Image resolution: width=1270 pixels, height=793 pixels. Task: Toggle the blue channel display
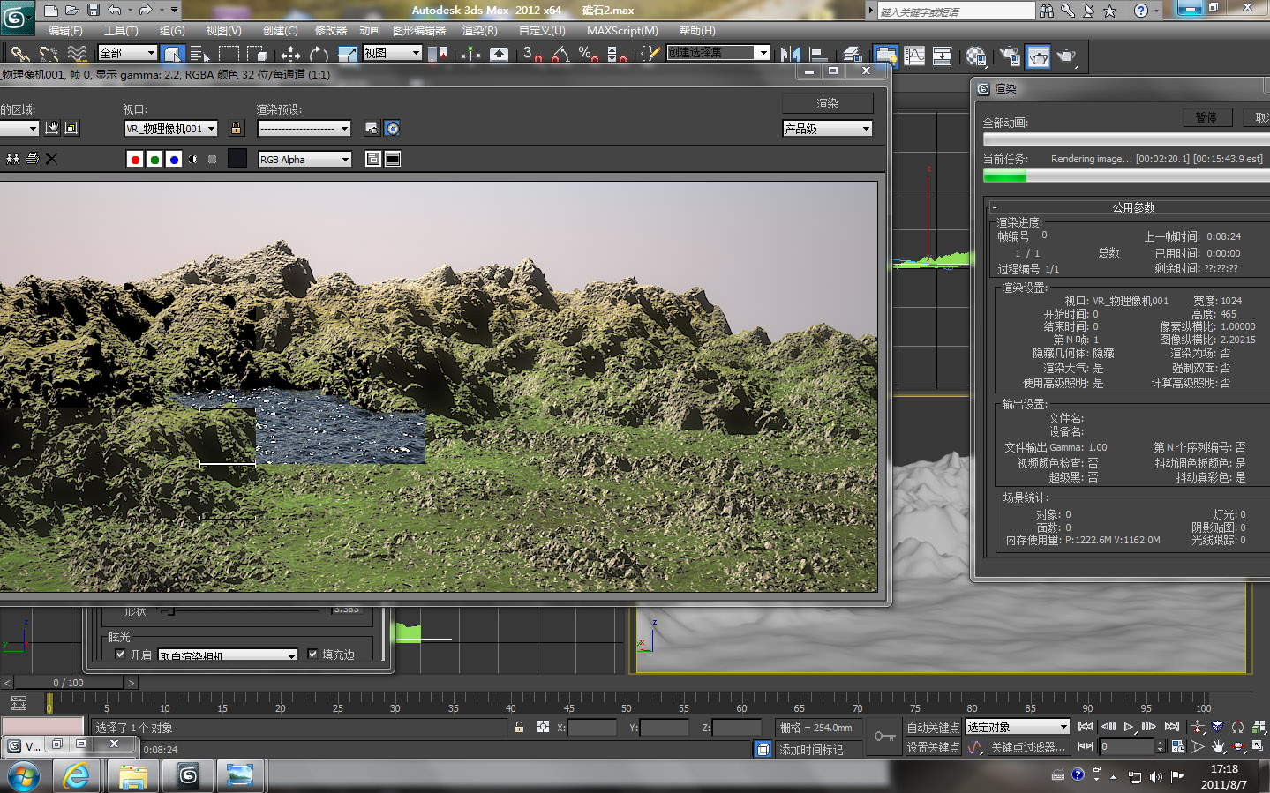coord(174,160)
